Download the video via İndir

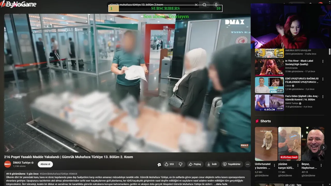coord(212,164)
